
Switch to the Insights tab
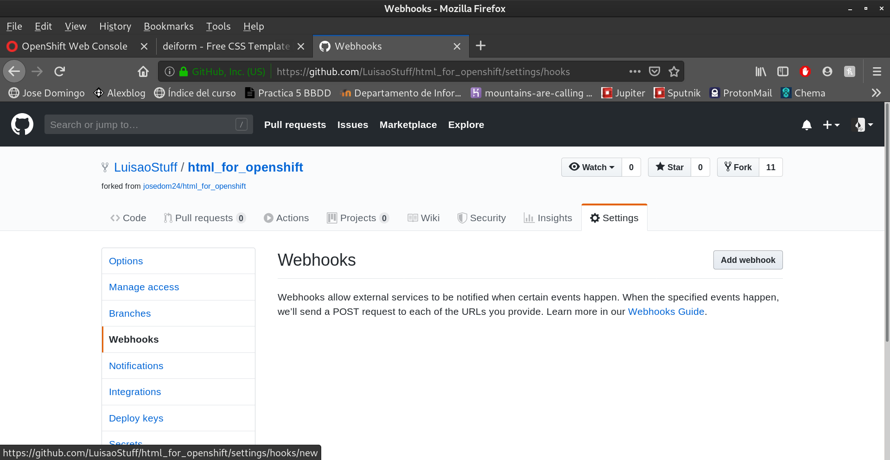[x=548, y=218]
